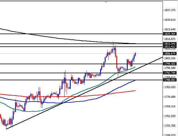Click the gray chart shift triangle marker
The width and height of the screenshot is (178, 136).
(106, 2)
